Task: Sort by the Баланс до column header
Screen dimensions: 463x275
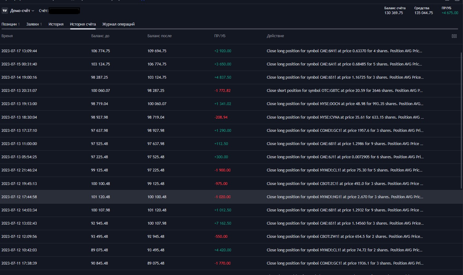Action: [100, 36]
